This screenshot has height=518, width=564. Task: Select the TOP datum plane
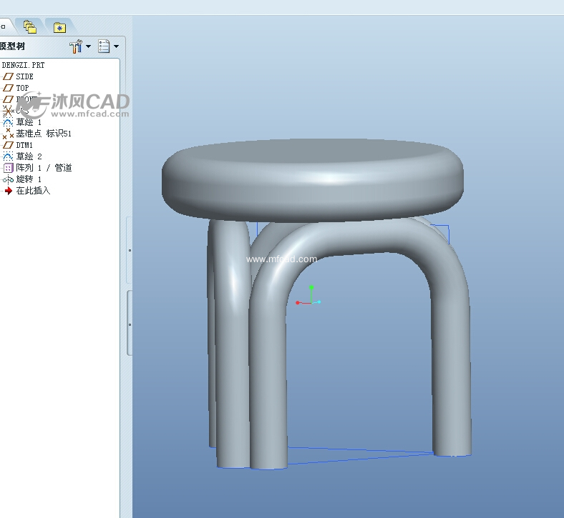[22, 88]
